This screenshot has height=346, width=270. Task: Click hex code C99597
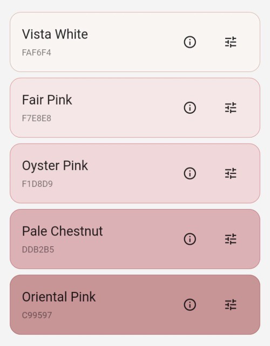37,315
